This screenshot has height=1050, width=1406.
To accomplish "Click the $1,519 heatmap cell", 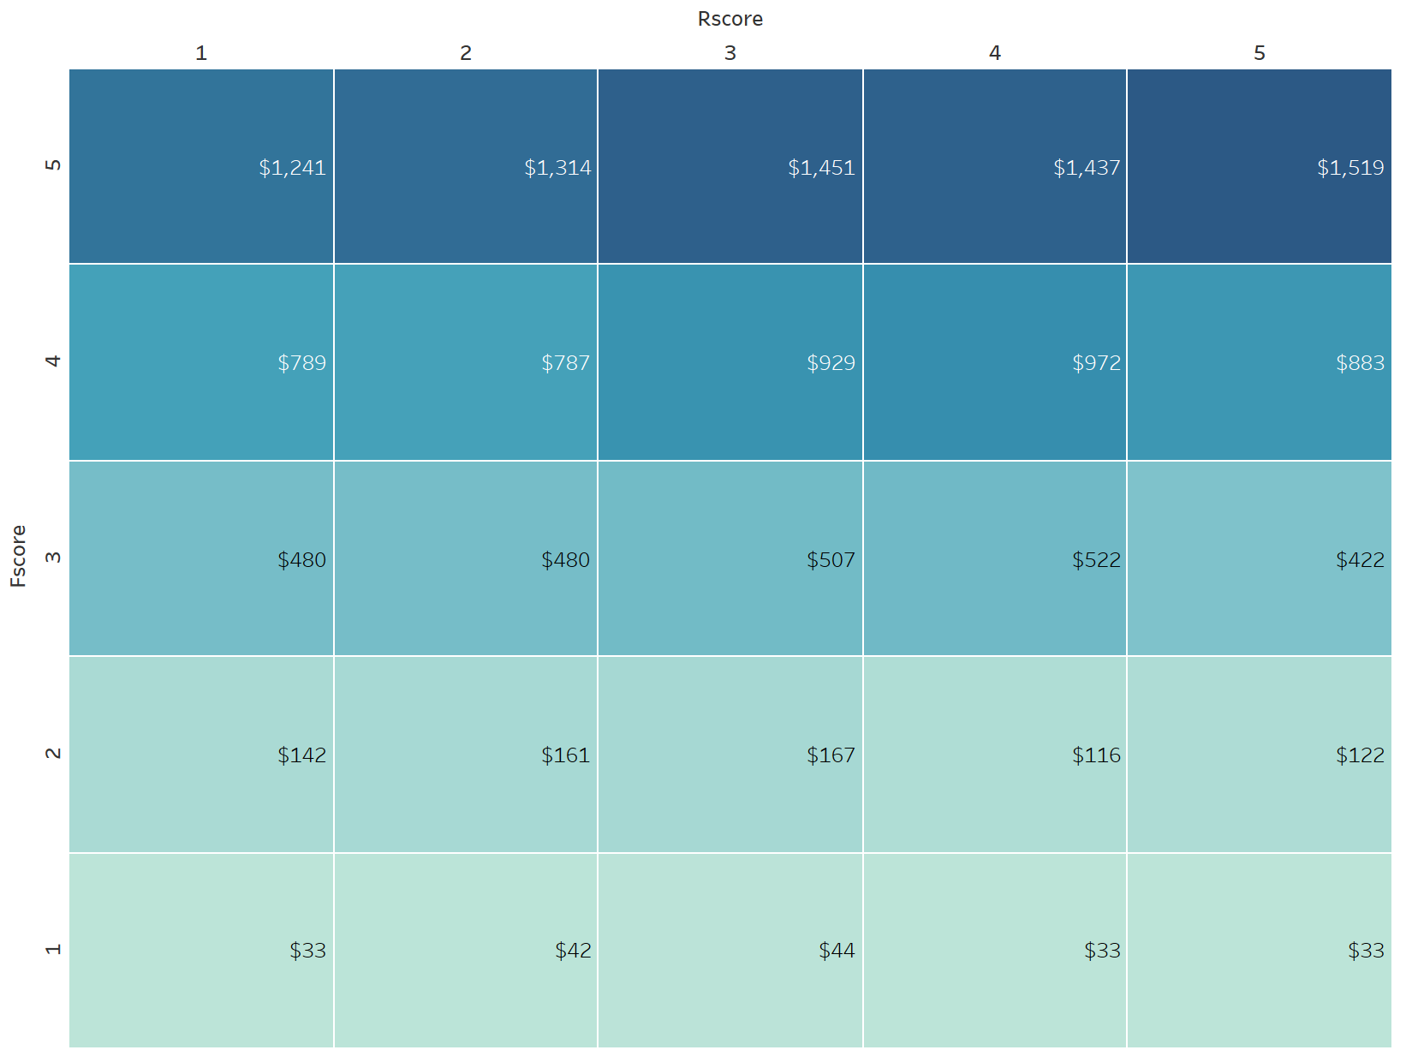I will coord(1260,166).
